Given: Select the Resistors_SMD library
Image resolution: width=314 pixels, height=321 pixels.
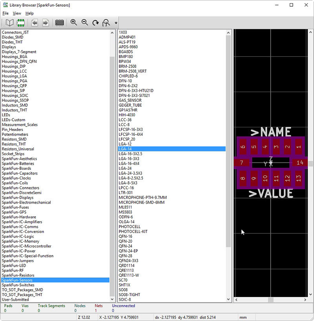Looking at the screenshot, I should pyautogui.click(x=14, y=139).
